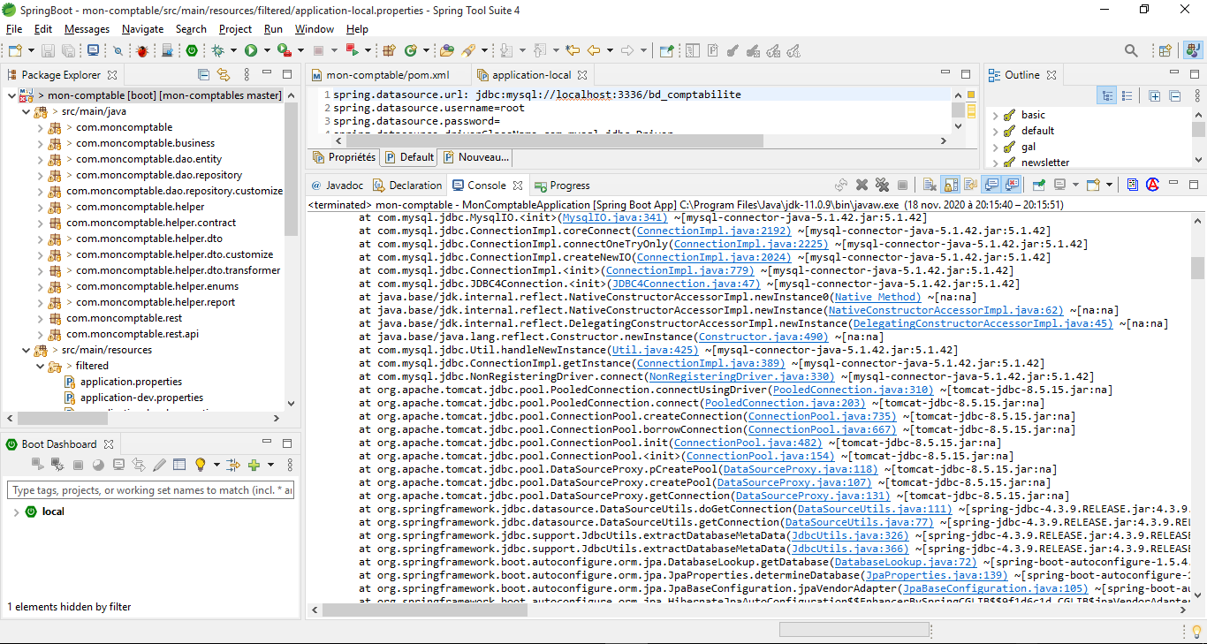The height and width of the screenshot is (644, 1207).
Task: Open the Navigate menu
Action: [142, 29]
